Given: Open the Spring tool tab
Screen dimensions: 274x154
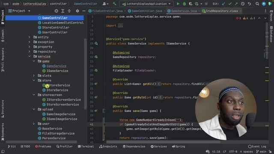Looking at the screenshot, I should pyautogui.click(x=179, y=146).
